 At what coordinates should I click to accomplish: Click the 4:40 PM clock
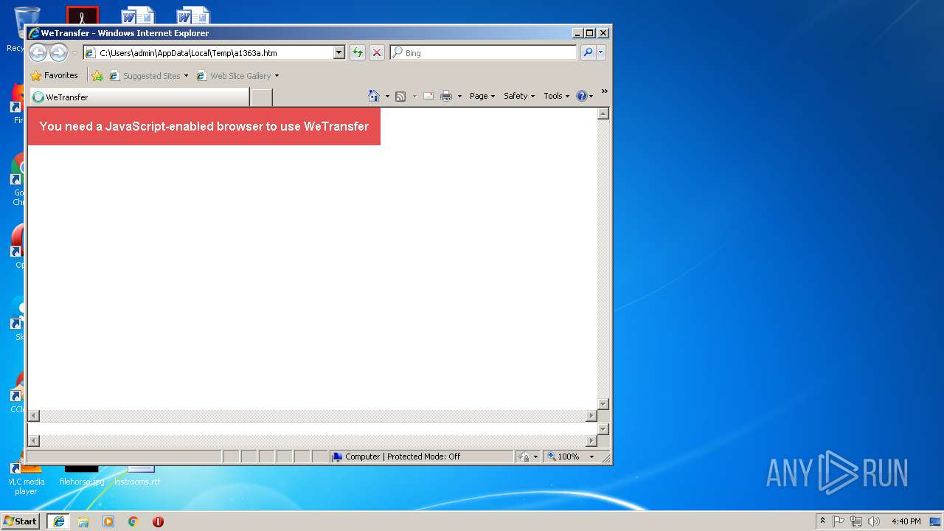[x=906, y=521]
